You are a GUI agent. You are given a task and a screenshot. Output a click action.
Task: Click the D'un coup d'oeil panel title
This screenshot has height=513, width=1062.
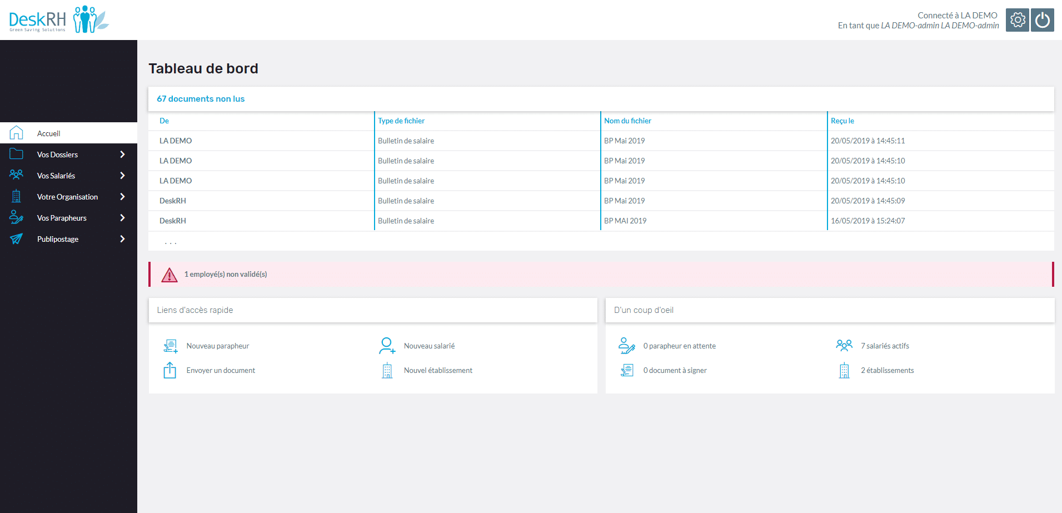644,310
